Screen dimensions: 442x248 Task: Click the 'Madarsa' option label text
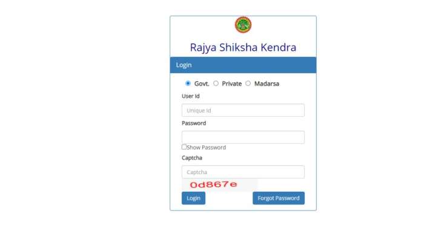pyautogui.click(x=266, y=83)
